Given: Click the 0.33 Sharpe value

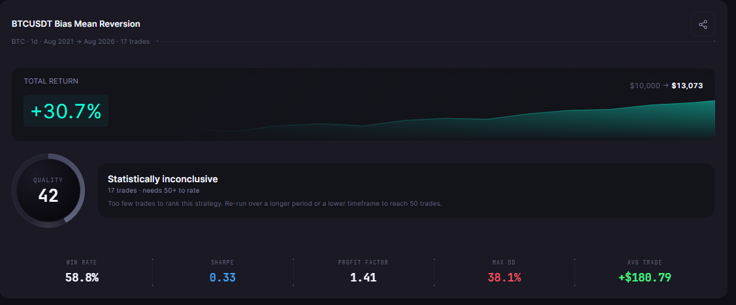Looking at the screenshot, I should pyautogui.click(x=223, y=278).
